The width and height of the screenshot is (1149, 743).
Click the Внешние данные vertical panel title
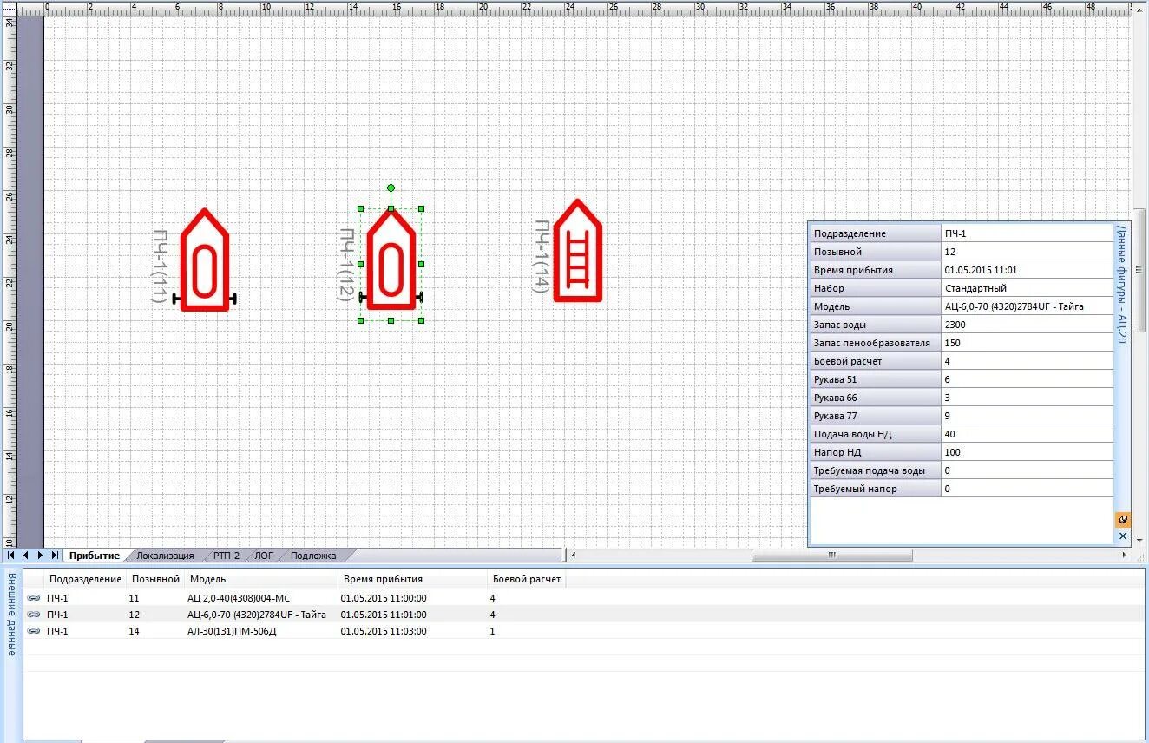click(11, 615)
